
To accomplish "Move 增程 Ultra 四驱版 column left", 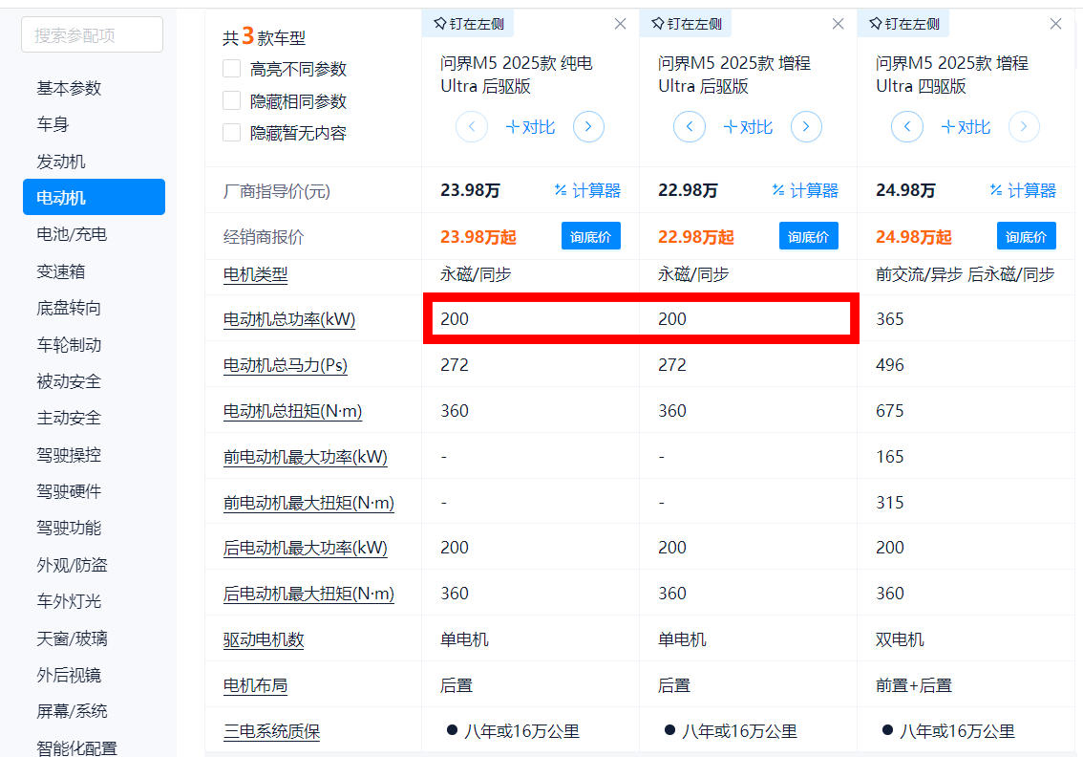I will coord(907,126).
